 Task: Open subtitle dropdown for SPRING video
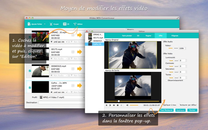77,42
